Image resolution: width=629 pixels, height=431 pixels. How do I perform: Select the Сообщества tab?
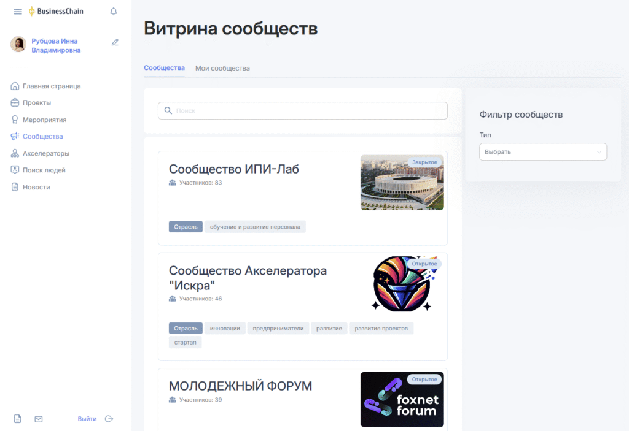click(x=164, y=68)
